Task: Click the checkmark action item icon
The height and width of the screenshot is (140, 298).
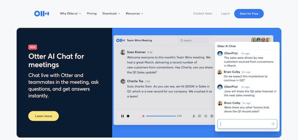Action: [x=206, y=116]
